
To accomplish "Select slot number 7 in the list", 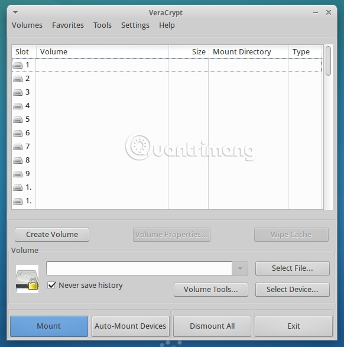I will (x=167, y=147).
